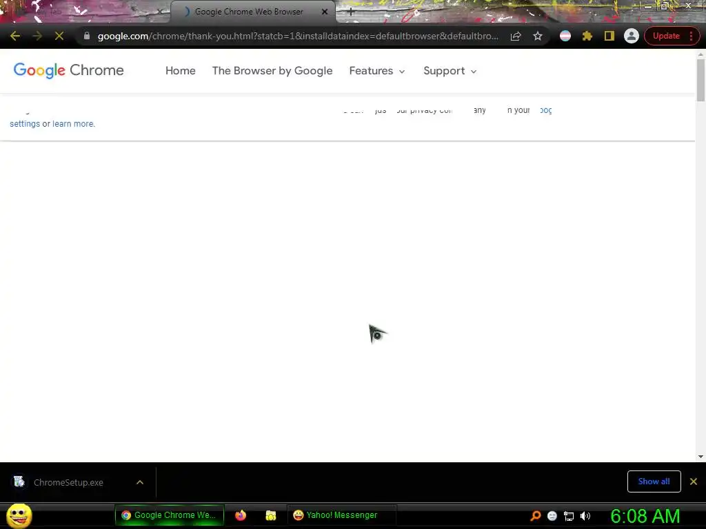The height and width of the screenshot is (529, 706).
Task: Dismiss the downloads bar
Action: coord(694,481)
